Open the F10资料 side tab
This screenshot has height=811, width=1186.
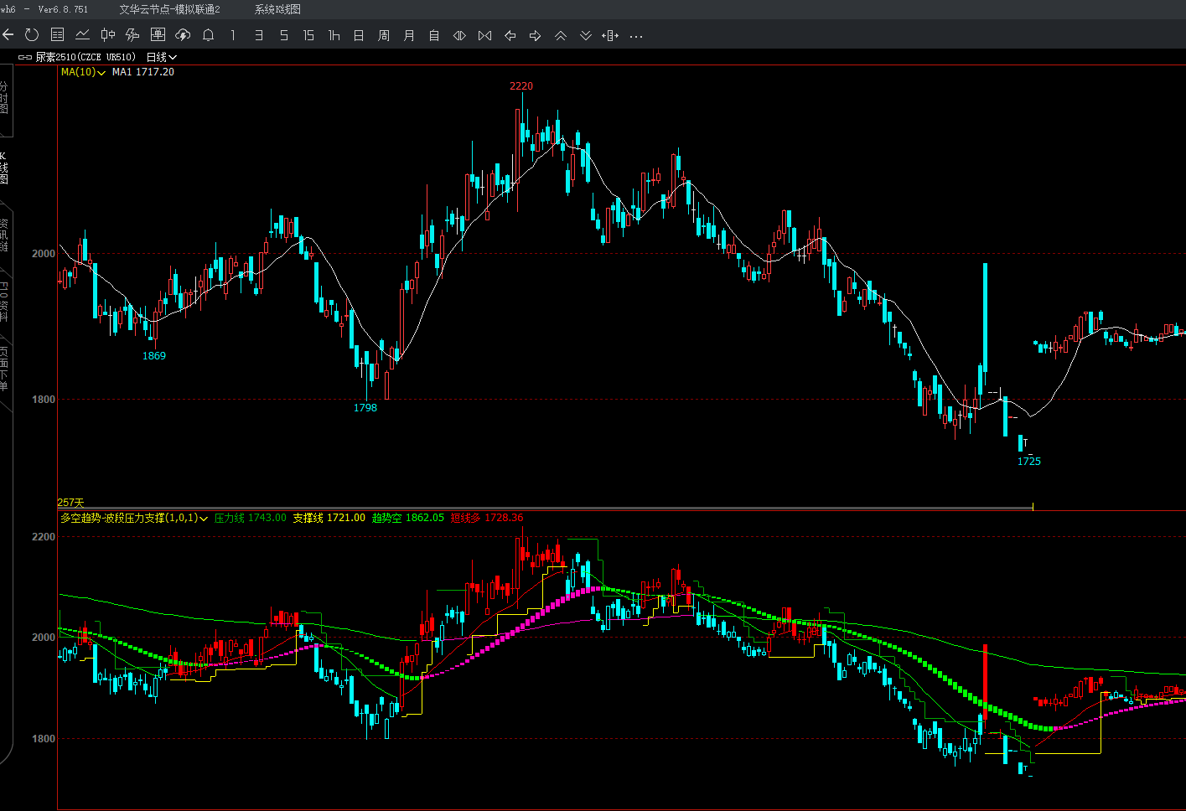pos(4,302)
